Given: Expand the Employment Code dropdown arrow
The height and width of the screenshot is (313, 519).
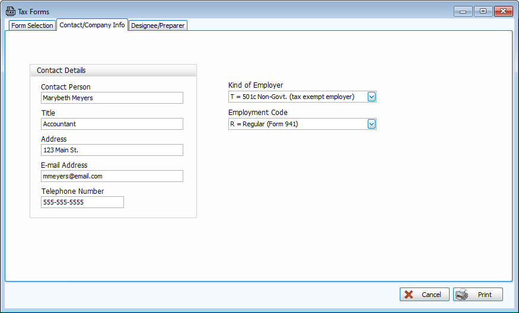Looking at the screenshot, I should tap(371, 124).
